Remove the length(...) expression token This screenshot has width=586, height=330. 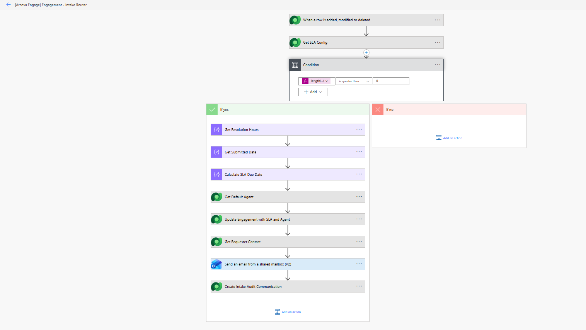(327, 81)
